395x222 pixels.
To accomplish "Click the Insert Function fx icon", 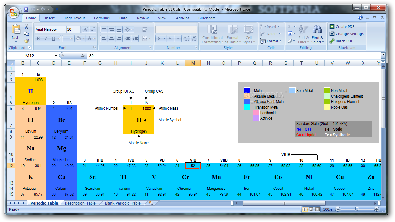I will [x=83, y=56].
